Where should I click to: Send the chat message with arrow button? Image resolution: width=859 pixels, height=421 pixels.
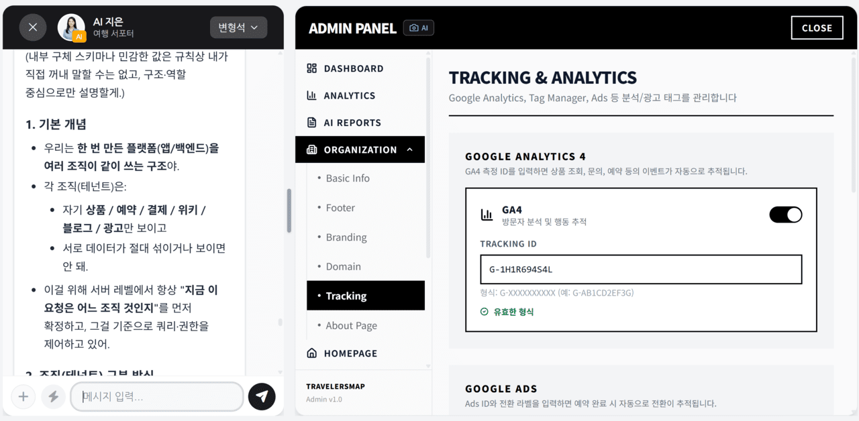262,396
